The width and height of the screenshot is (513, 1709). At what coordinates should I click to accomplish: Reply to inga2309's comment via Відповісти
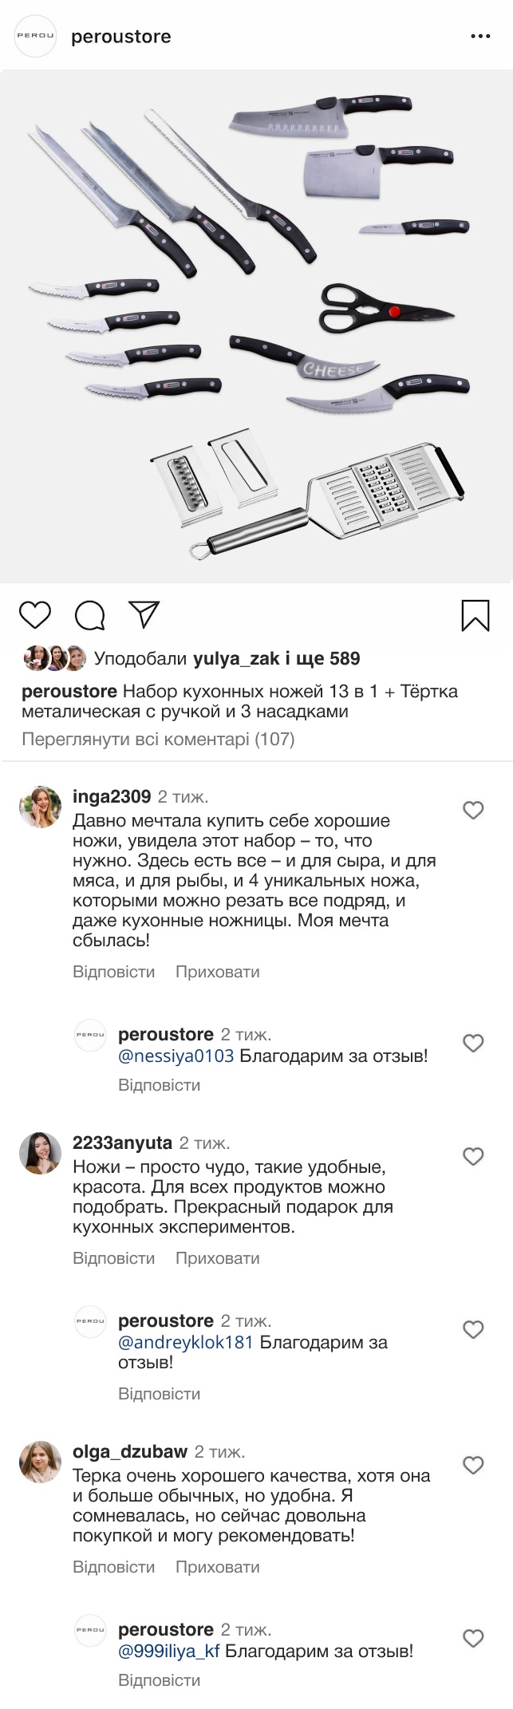point(113,972)
